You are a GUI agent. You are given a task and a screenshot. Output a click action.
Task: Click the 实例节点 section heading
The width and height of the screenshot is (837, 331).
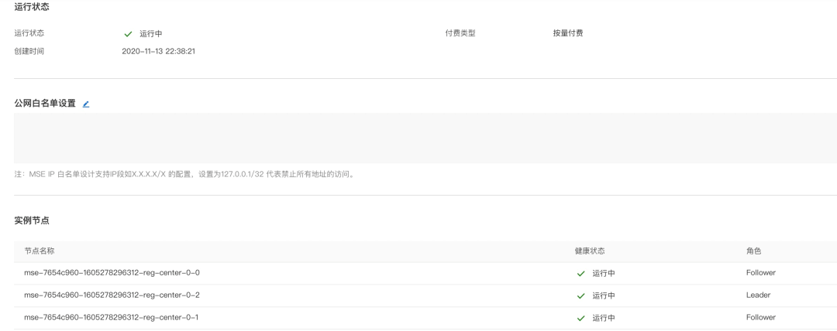[x=32, y=220]
